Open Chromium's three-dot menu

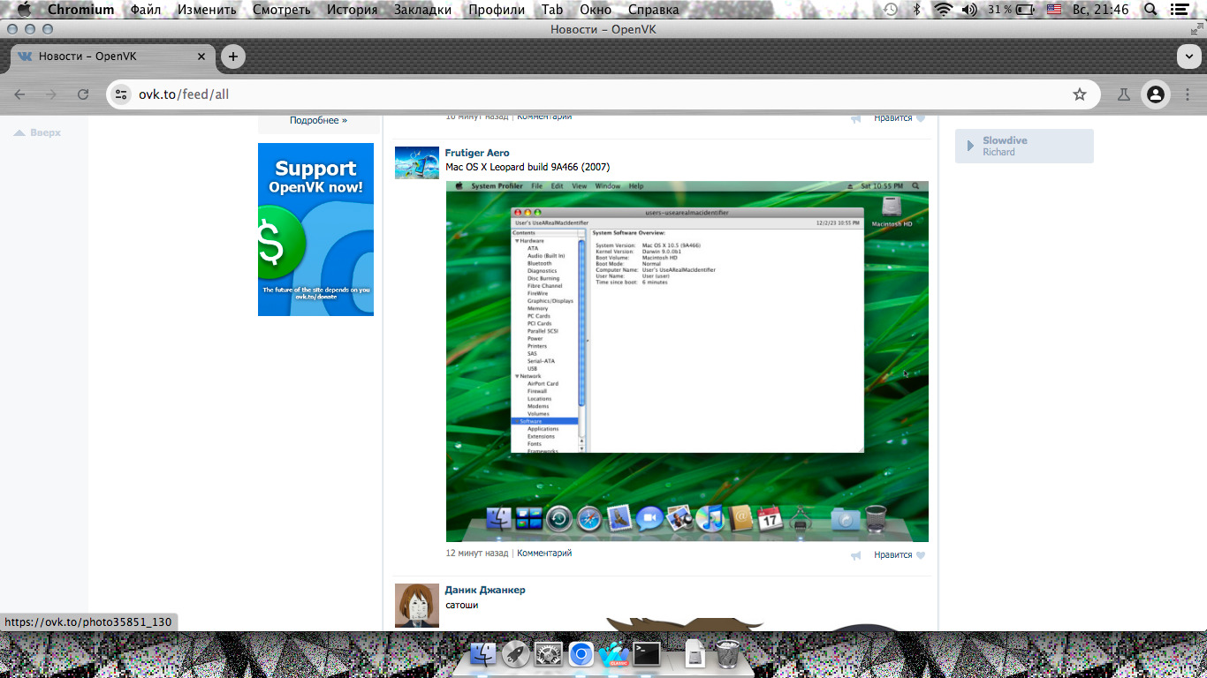pos(1187,94)
